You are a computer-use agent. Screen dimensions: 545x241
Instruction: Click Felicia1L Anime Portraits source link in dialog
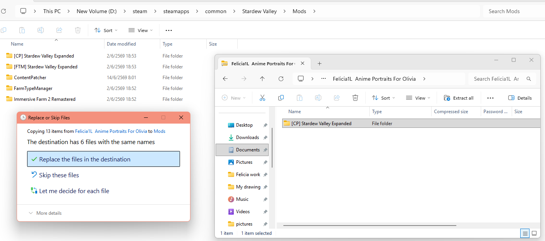[x=111, y=131]
